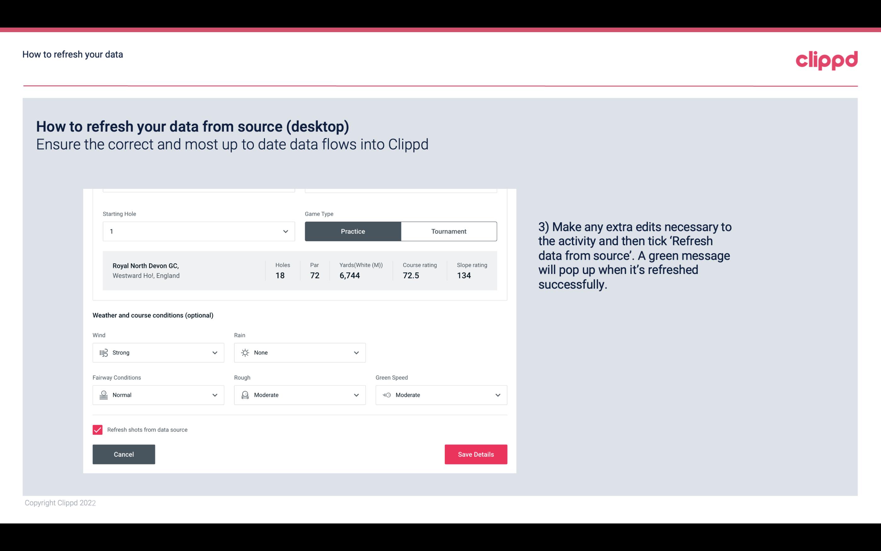The height and width of the screenshot is (551, 881).
Task: Click the Fairway Conditions input field
Action: tap(158, 395)
